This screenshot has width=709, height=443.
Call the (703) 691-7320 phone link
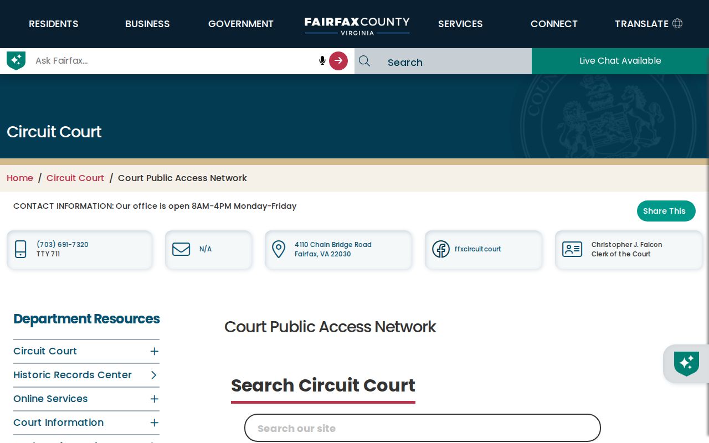(63, 245)
